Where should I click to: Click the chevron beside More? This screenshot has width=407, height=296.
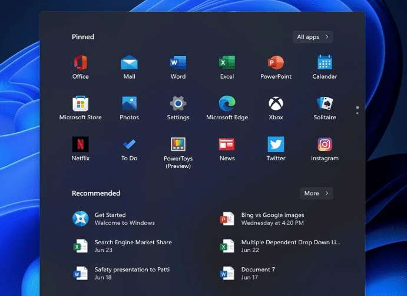coord(327,193)
